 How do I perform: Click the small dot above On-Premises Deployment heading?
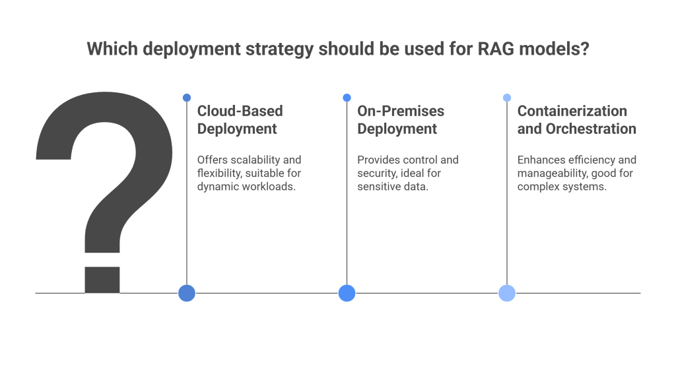click(x=347, y=97)
